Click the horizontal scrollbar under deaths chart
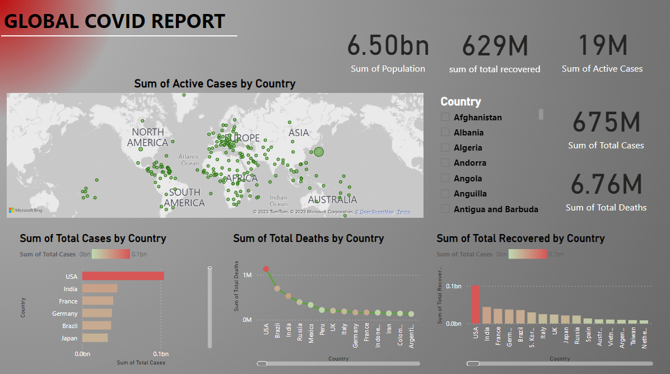The width and height of the screenshot is (670, 374). click(336, 363)
